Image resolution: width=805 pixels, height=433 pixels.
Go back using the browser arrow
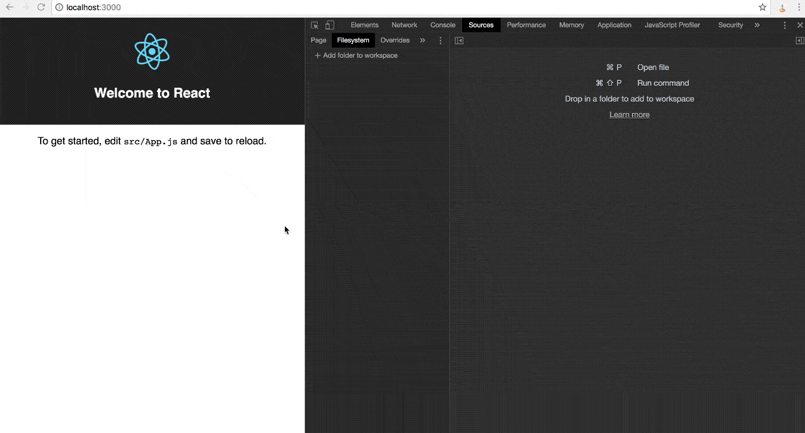[x=10, y=8]
